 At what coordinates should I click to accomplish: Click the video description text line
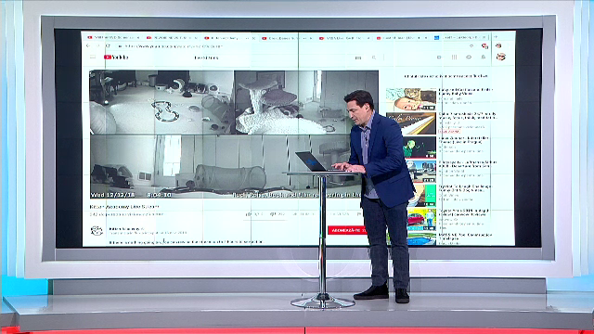point(186,241)
